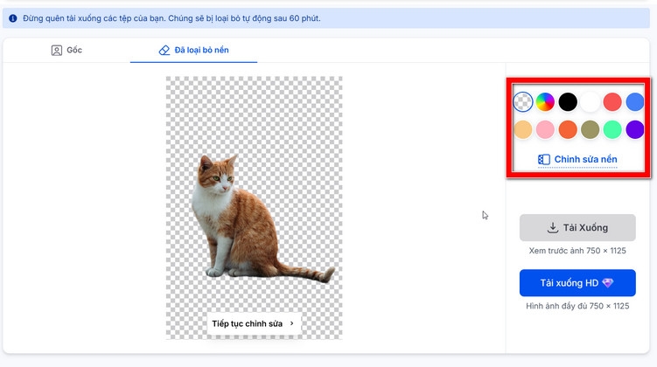Set the olive background swatch
This screenshot has height=367, width=657.
tap(590, 129)
